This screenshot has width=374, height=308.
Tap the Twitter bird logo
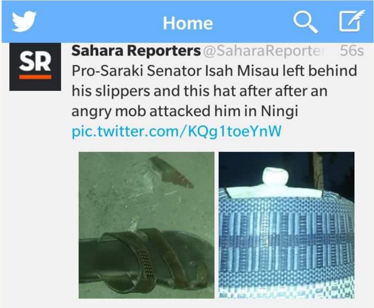click(x=24, y=21)
